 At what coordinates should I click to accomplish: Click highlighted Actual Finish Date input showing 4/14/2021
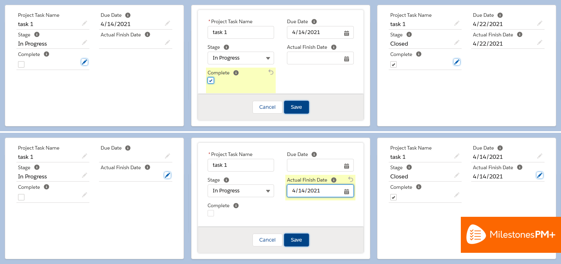click(x=320, y=191)
